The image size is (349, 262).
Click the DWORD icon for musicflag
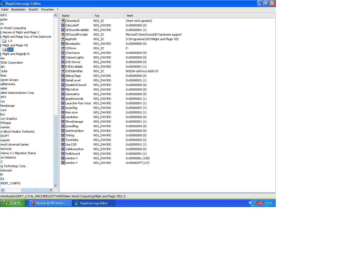pos(63,108)
